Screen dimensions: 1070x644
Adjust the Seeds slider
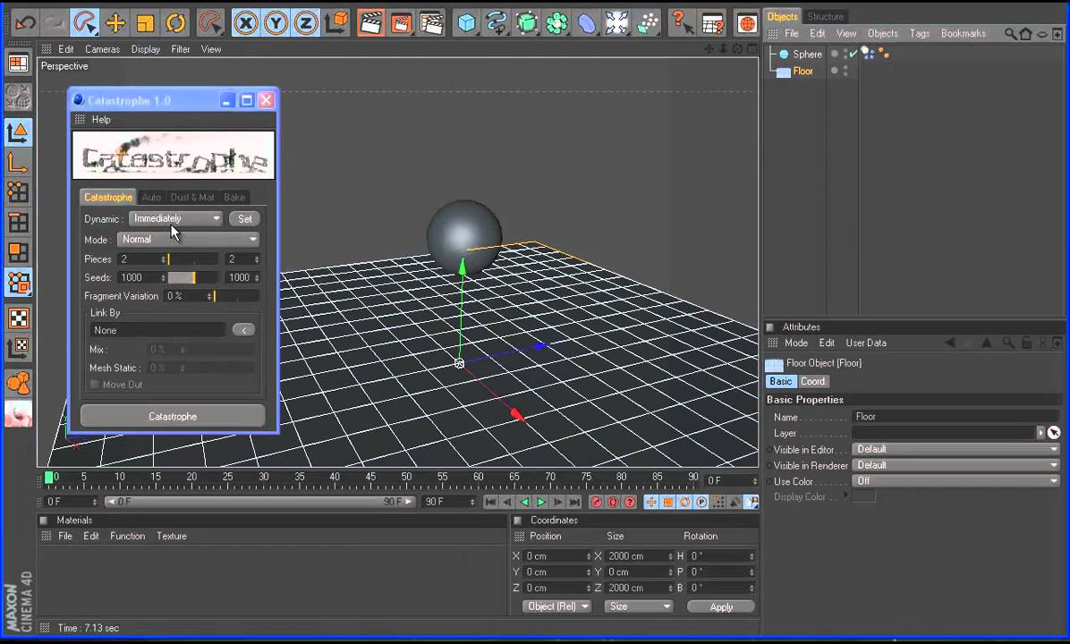click(193, 277)
